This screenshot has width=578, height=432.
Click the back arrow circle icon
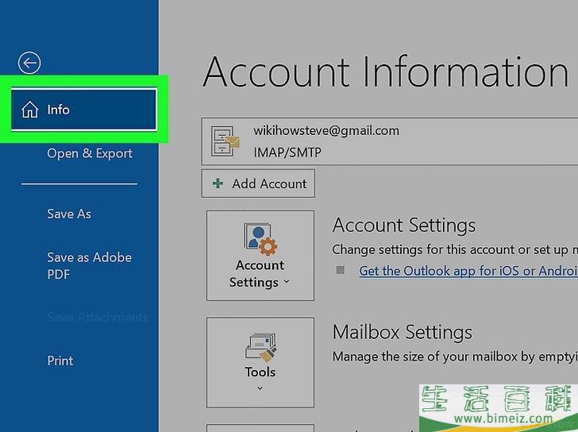click(29, 63)
